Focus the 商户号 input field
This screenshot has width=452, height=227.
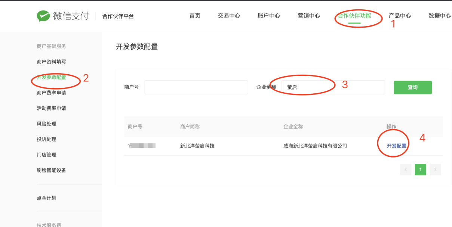click(x=196, y=87)
